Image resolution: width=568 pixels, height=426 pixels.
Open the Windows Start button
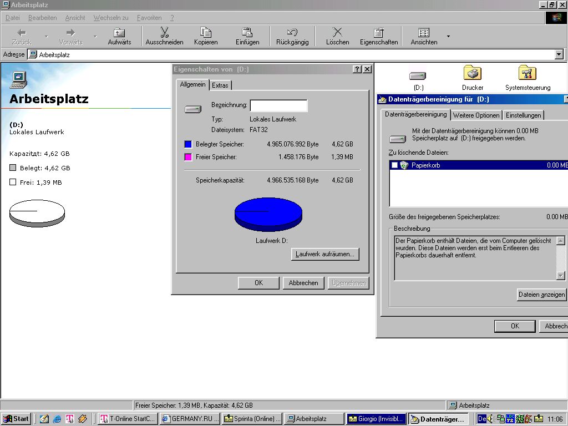16,419
